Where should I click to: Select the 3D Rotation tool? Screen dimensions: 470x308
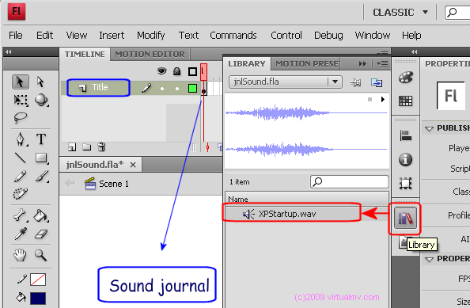[41, 101]
